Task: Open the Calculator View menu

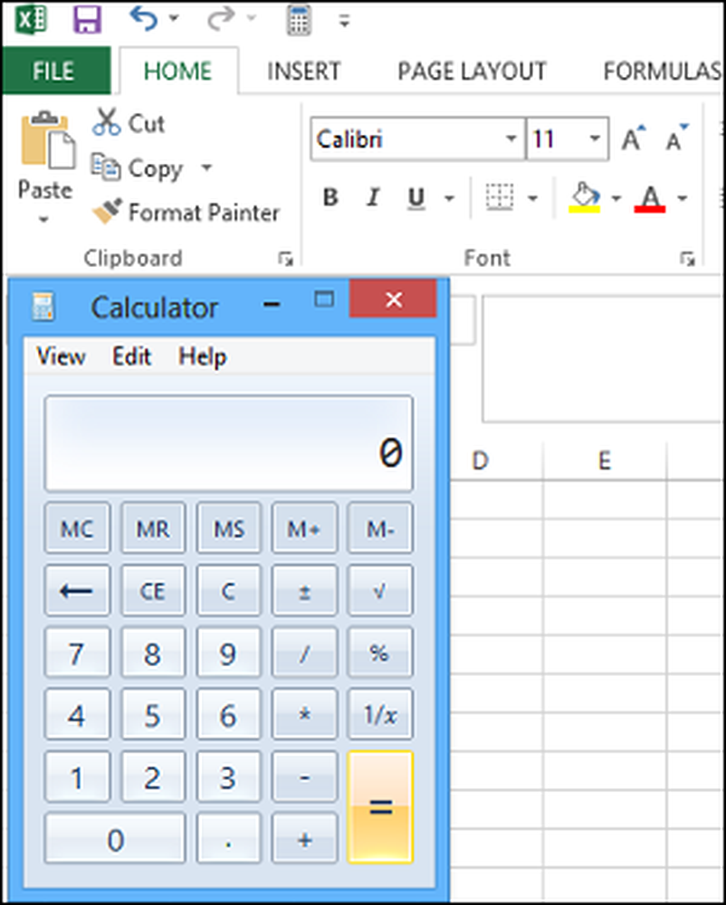Action: tap(61, 357)
